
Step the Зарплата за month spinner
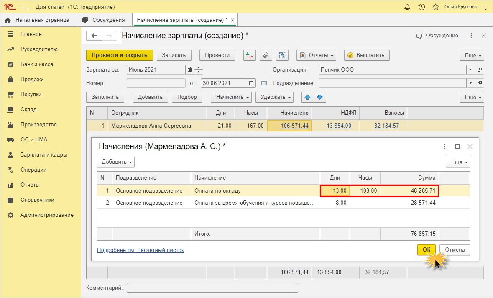pos(199,69)
